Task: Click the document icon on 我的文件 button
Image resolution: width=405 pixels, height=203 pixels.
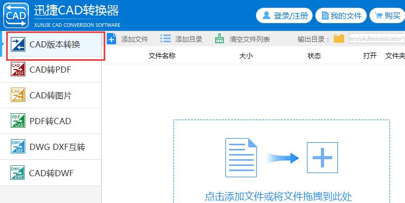Action: click(325, 16)
